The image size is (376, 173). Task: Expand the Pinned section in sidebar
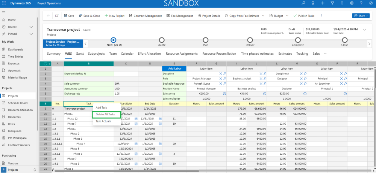(31, 34)
